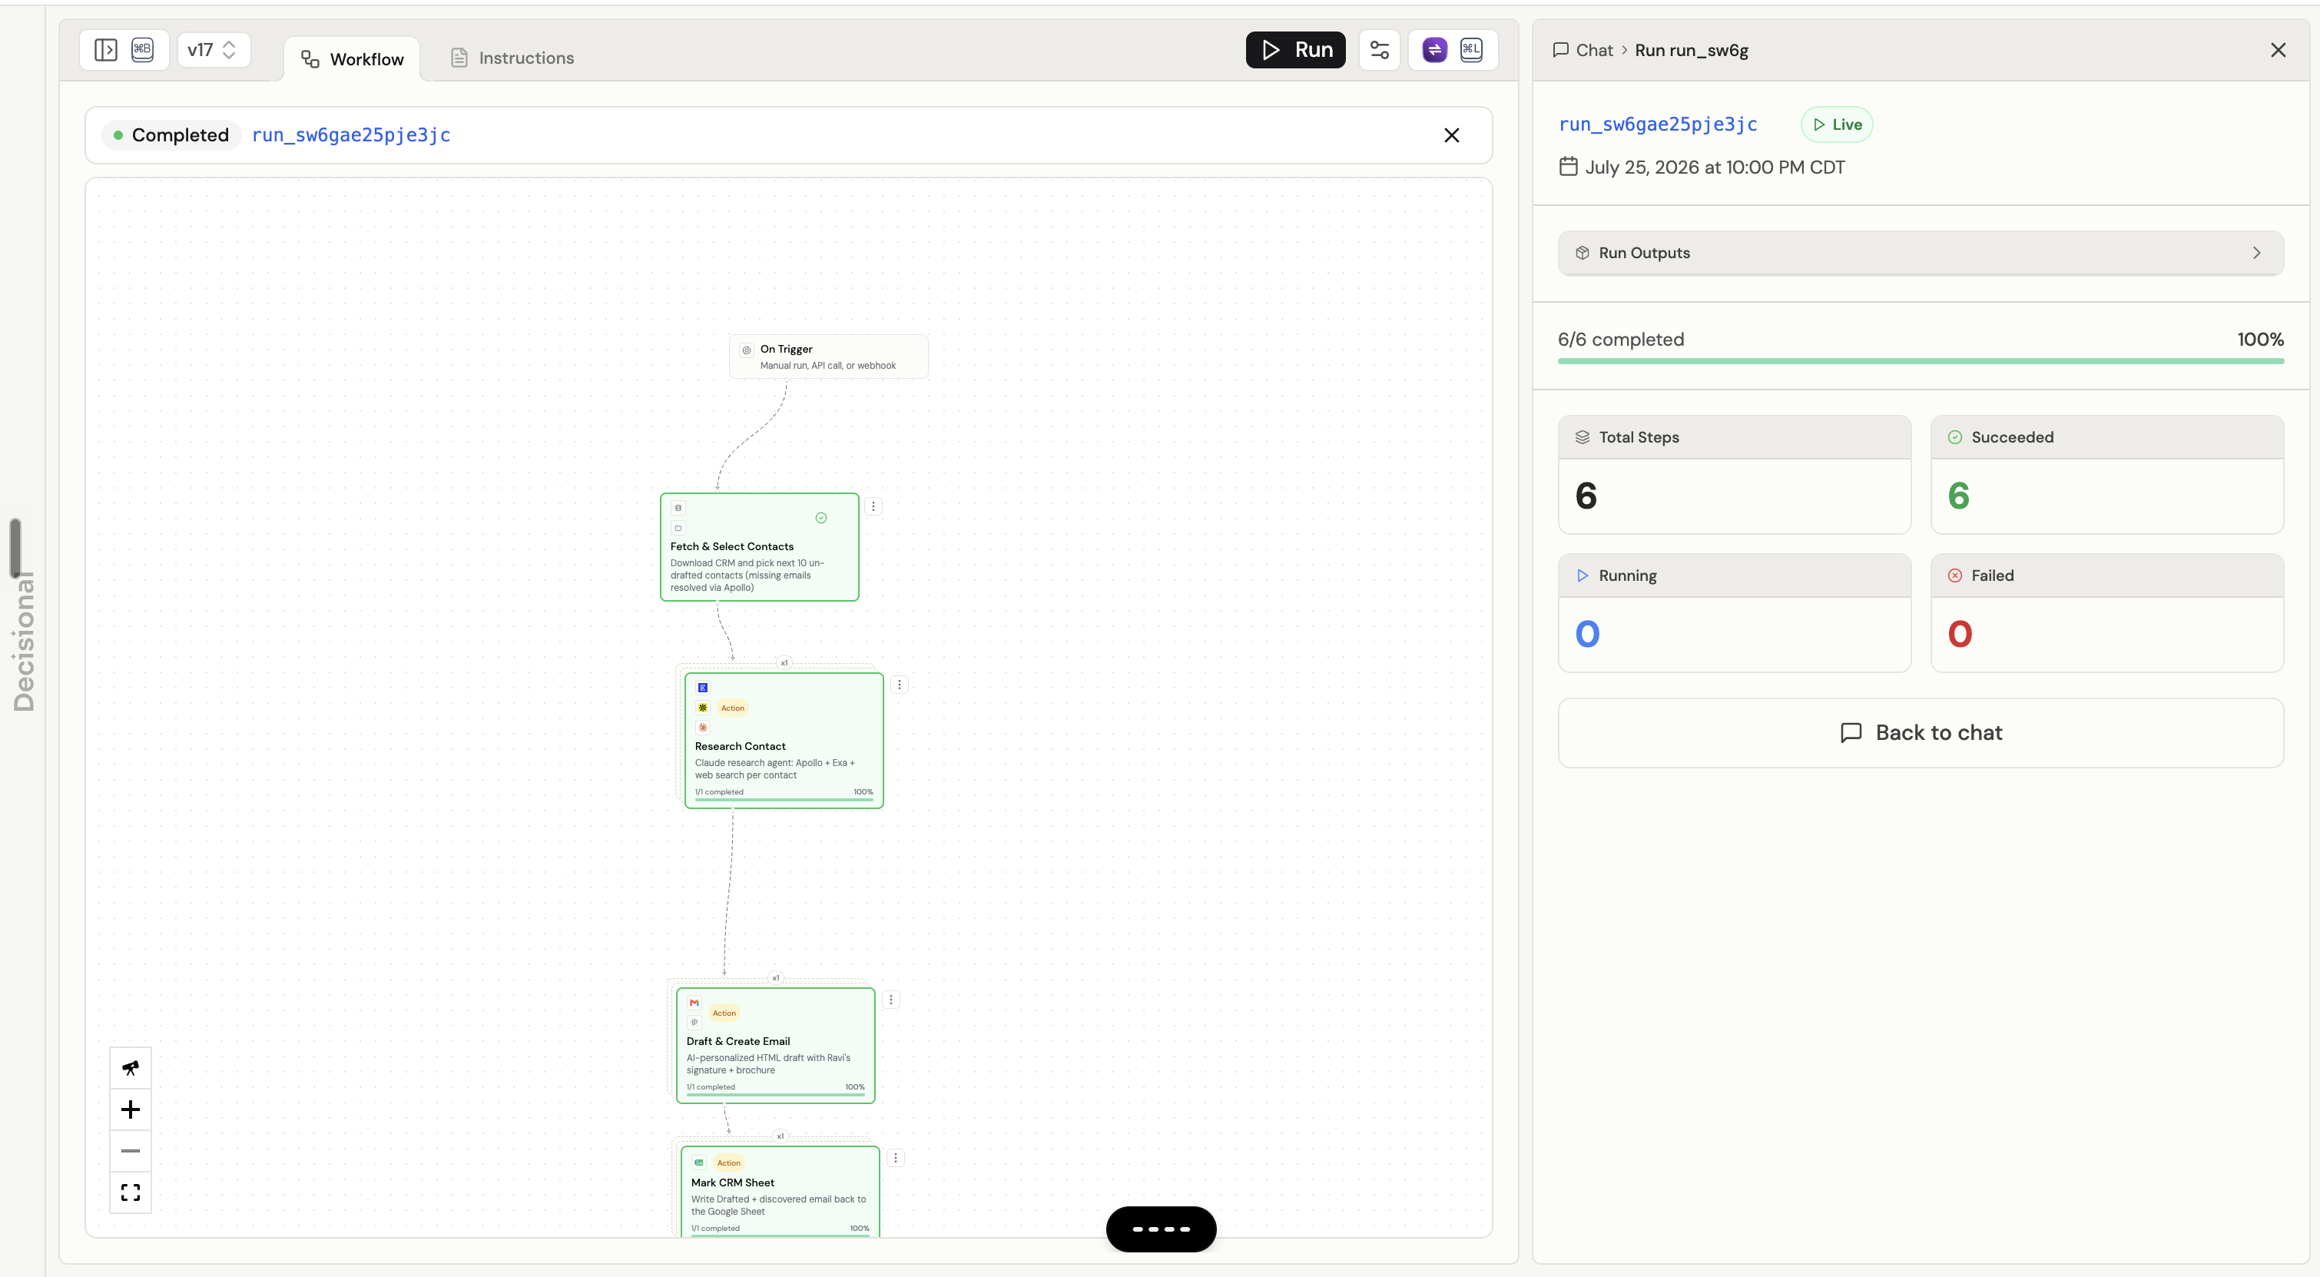Click the black Run button
The image size is (2320, 1277).
(x=1295, y=49)
